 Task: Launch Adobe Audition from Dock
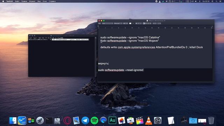tap(112, 120)
